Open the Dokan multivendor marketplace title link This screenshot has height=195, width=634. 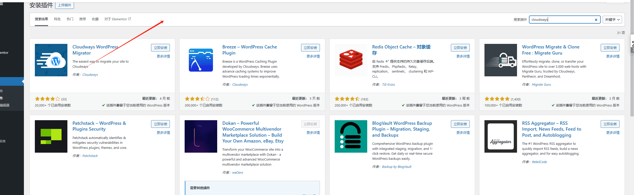253,132
